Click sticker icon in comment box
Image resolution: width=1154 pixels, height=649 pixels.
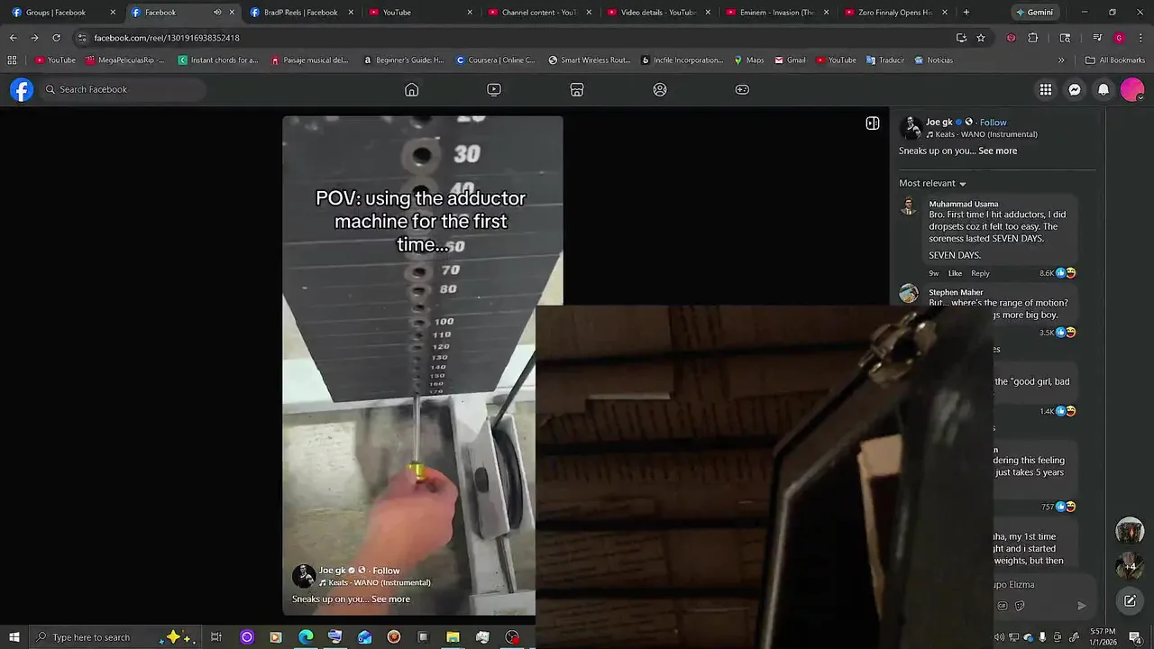click(1020, 606)
